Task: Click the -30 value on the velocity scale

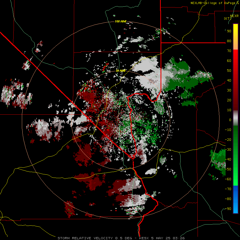Action: click(x=228, y=150)
